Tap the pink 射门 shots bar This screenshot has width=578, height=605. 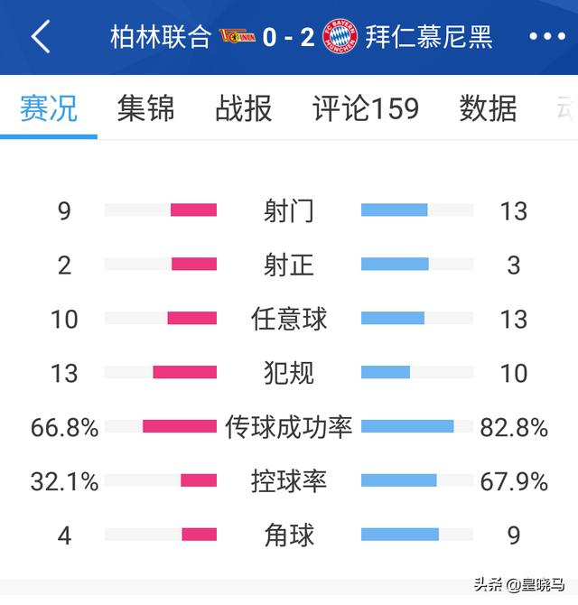click(x=193, y=209)
